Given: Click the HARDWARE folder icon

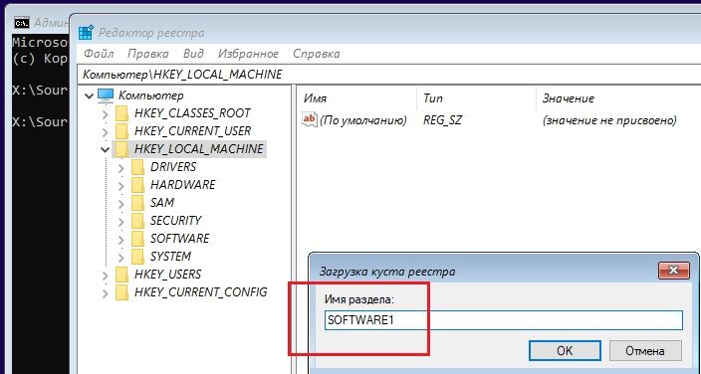Looking at the screenshot, I should tap(138, 185).
